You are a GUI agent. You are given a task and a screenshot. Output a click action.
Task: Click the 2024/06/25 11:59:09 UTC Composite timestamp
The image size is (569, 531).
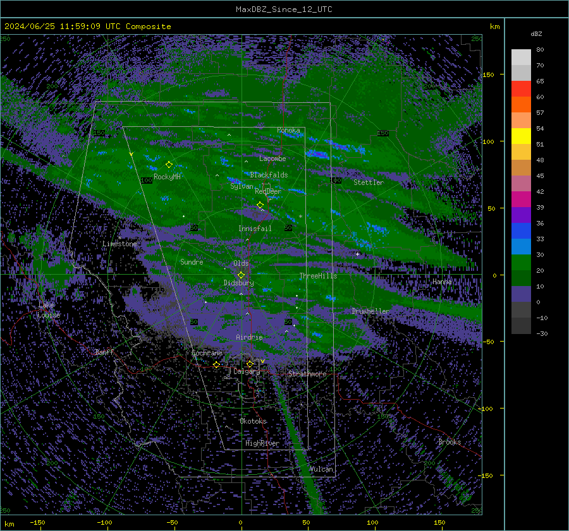87,27
